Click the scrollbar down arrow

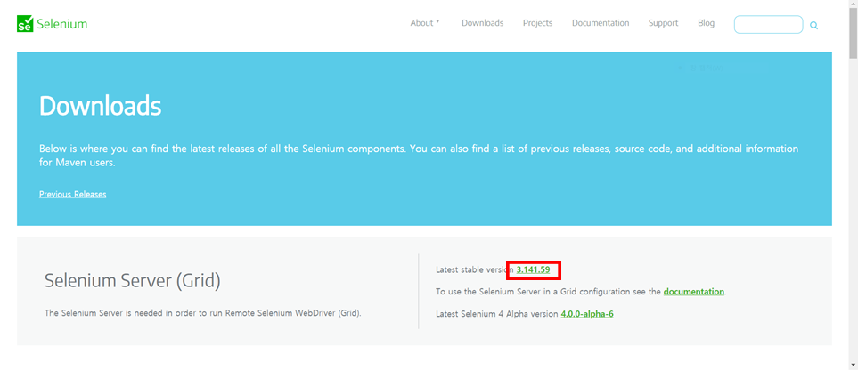853,365
